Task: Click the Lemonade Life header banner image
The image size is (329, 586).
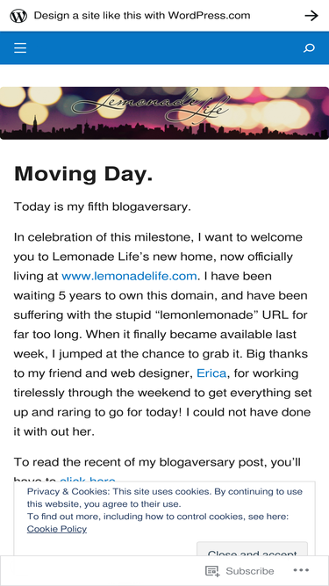Action: tap(165, 113)
